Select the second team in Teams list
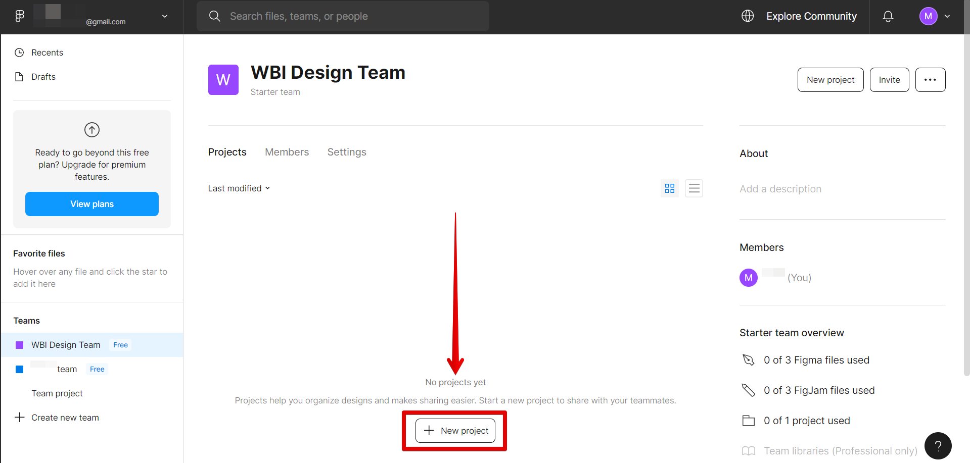The height and width of the screenshot is (463, 970). (92, 369)
